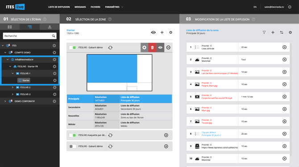299x167 pixels.
Task: Open the account settings gear in top bar
Action: coord(290,7)
